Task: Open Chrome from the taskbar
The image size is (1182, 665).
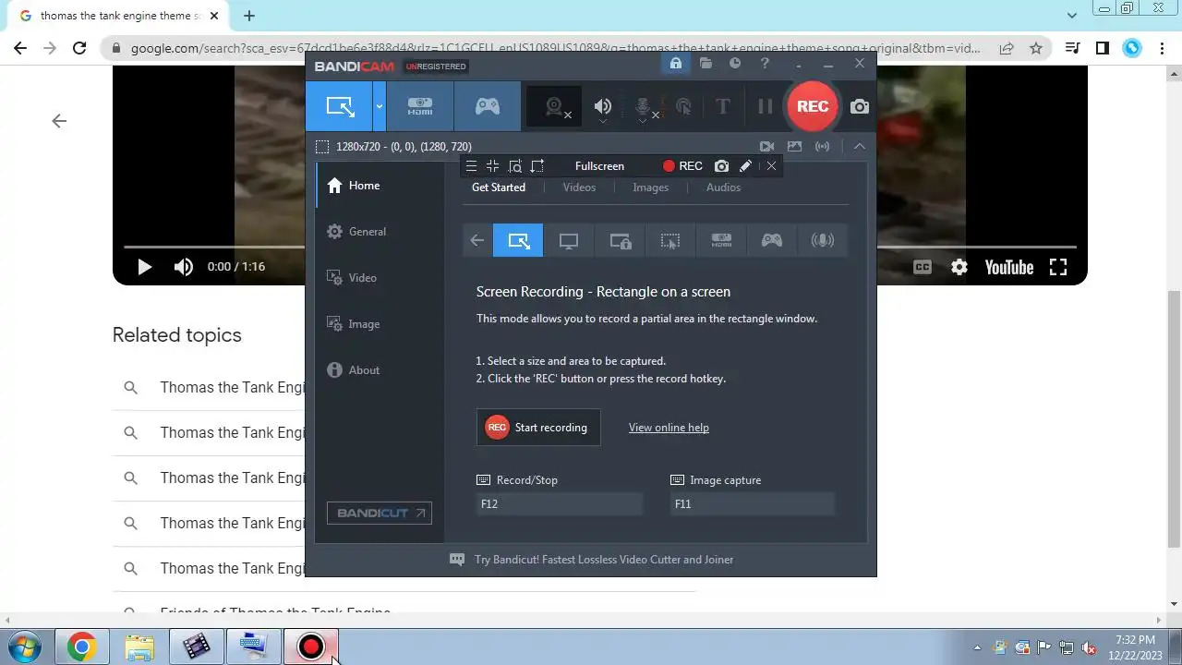Action: coord(81,647)
